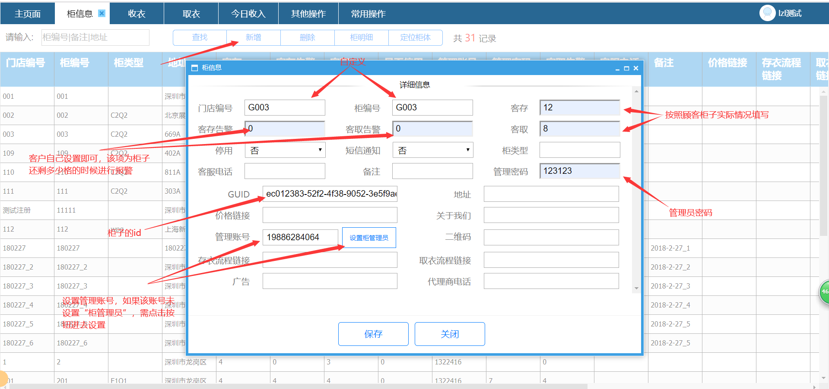Click the 柜编号 search input box
This screenshot has height=389, width=829.
coord(95,38)
